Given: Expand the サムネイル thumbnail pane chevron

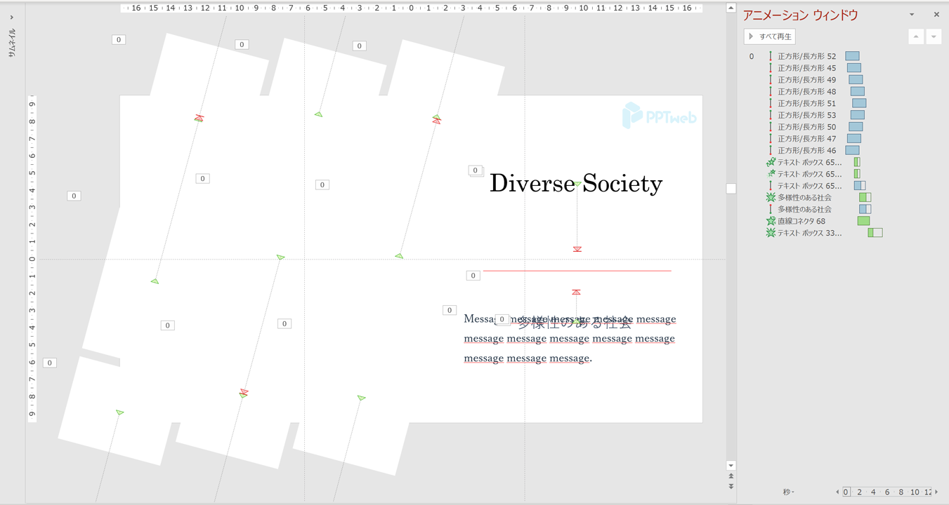Looking at the screenshot, I should pyautogui.click(x=12, y=17).
